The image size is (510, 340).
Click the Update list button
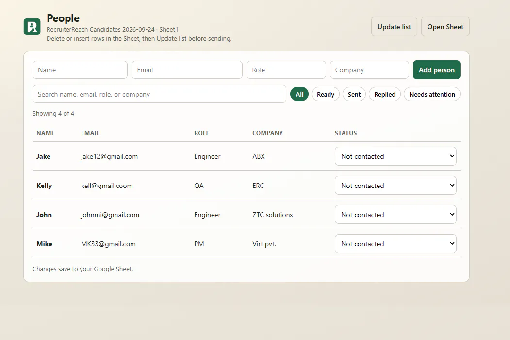[x=394, y=27]
